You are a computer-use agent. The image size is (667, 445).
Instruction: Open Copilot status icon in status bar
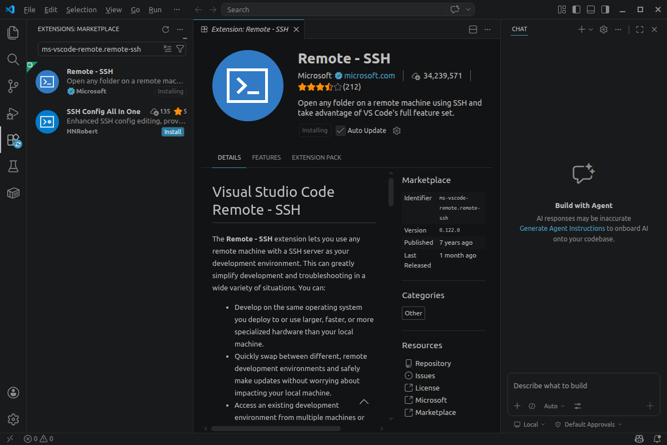pos(640,439)
